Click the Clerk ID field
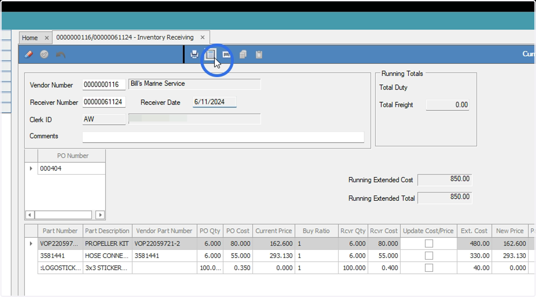Screen dimensions: 536x297 (x=104, y=120)
